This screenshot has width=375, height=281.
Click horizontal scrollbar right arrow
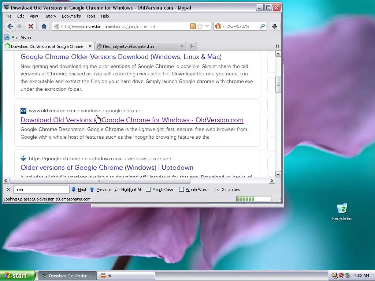pyautogui.click(x=272, y=181)
